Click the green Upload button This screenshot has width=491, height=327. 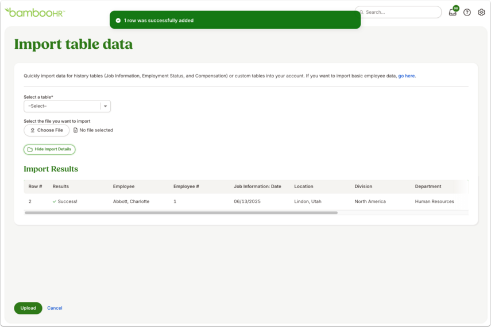click(x=28, y=308)
